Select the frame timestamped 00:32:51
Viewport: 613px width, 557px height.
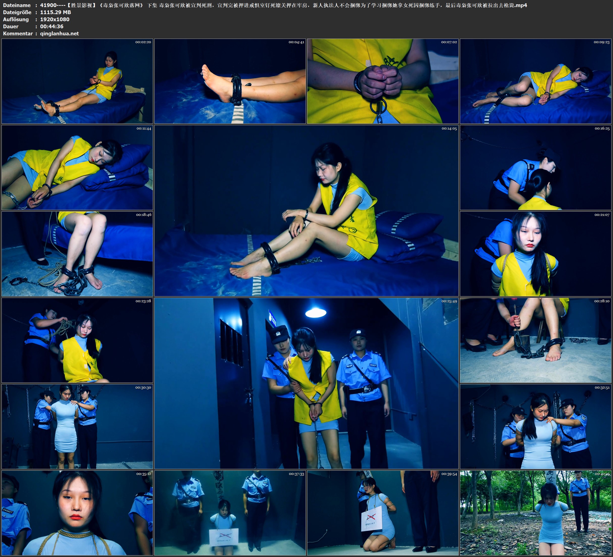click(x=535, y=426)
